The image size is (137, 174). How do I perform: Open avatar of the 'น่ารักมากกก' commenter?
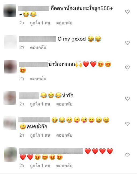coord(10,67)
